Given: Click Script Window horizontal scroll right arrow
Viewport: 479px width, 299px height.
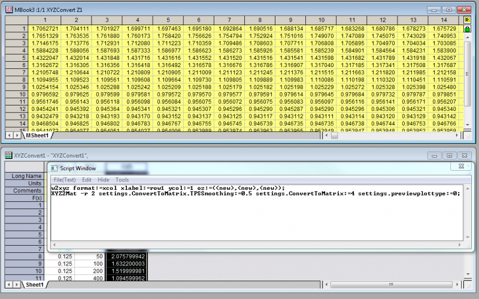Looking at the screenshot, I should [459, 244].
